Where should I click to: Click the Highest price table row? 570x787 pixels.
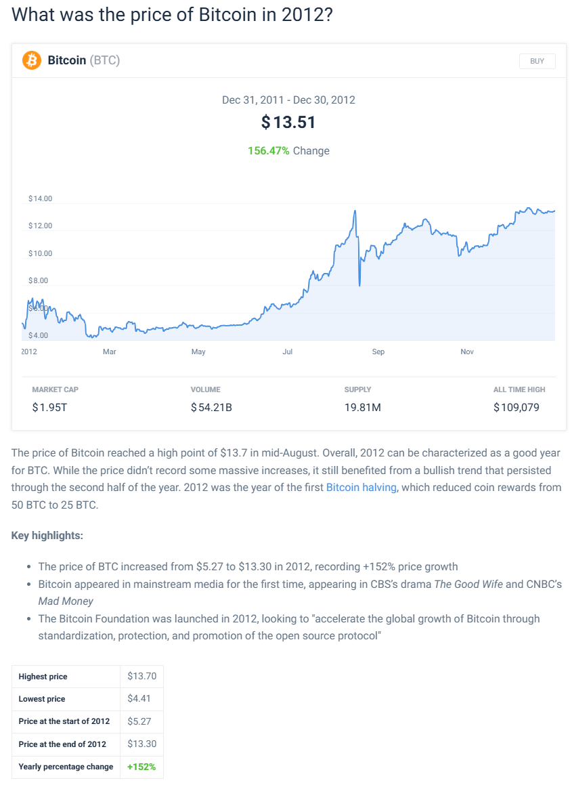(x=88, y=677)
